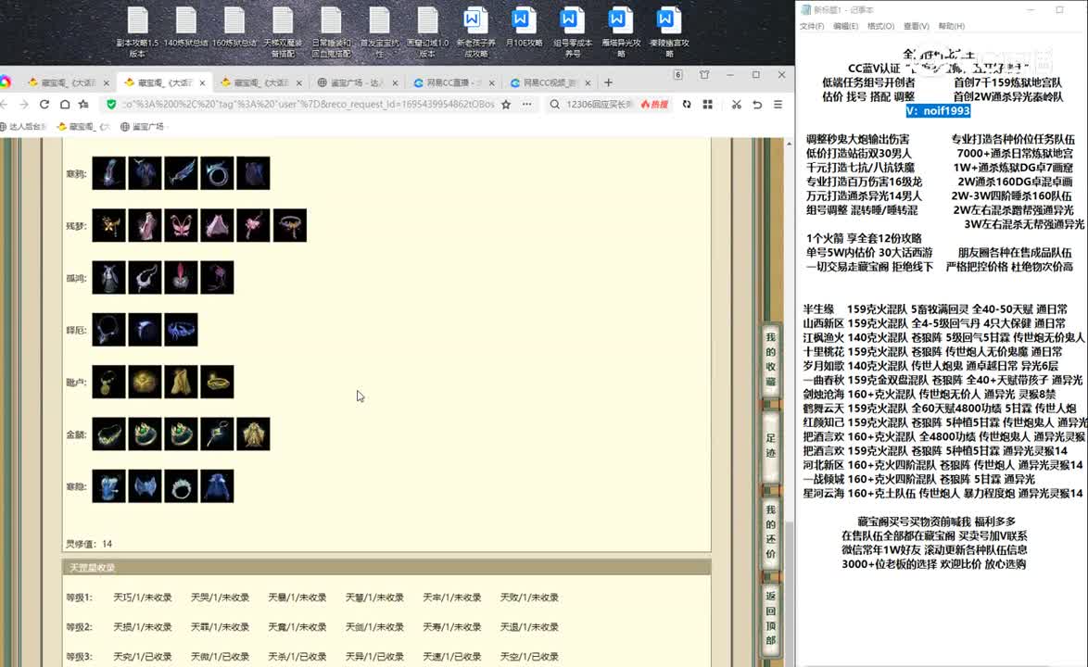1088x667 pixels.
Task: Click the butterfly mask icon in 残梦 row
Action: (181, 225)
